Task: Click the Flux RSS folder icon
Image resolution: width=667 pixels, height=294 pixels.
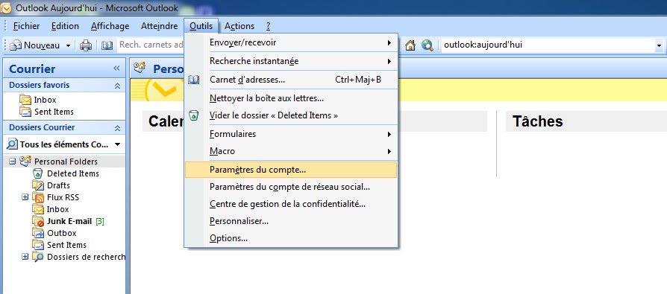Action: click(x=38, y=197)
